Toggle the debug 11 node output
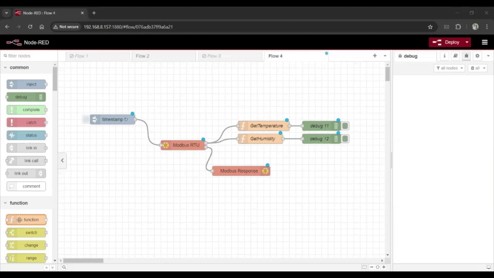Viewport: 494px width, 278px height. click(345, 126)
